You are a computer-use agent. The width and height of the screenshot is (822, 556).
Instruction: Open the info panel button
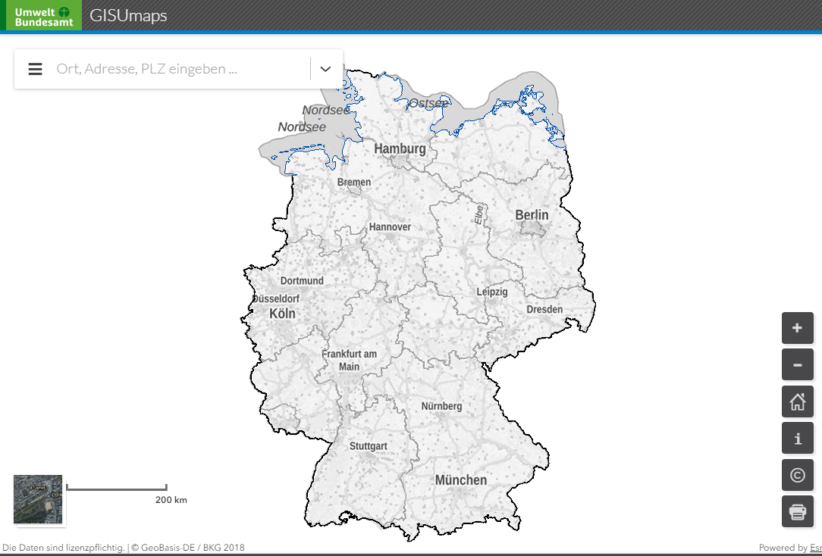coord(797,439)
